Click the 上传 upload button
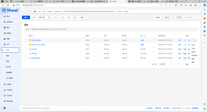Viewport: 207px width, 112px height. [34, 17]
